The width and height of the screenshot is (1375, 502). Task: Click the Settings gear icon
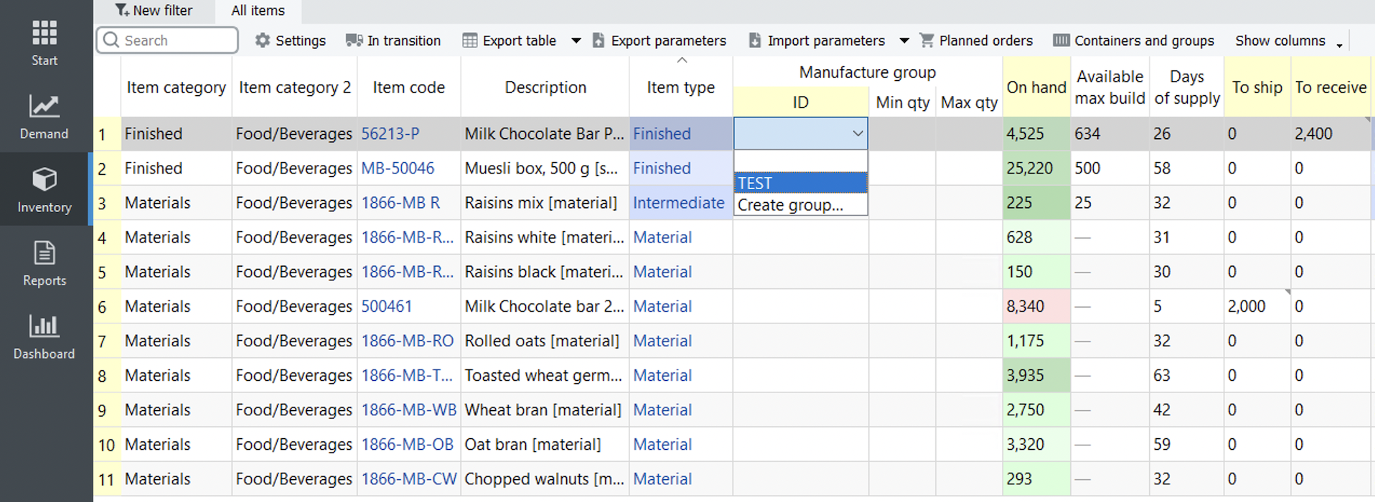coord(262,40)
